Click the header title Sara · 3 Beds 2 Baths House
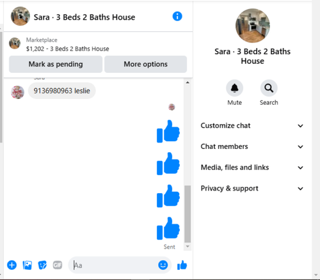 click(84, 17)
